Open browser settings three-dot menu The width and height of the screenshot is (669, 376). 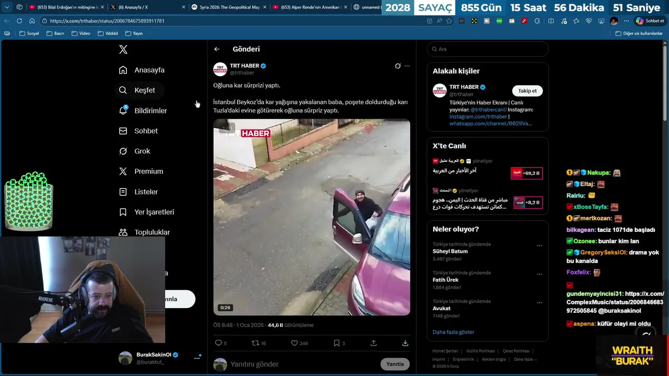tap(626, 21)
